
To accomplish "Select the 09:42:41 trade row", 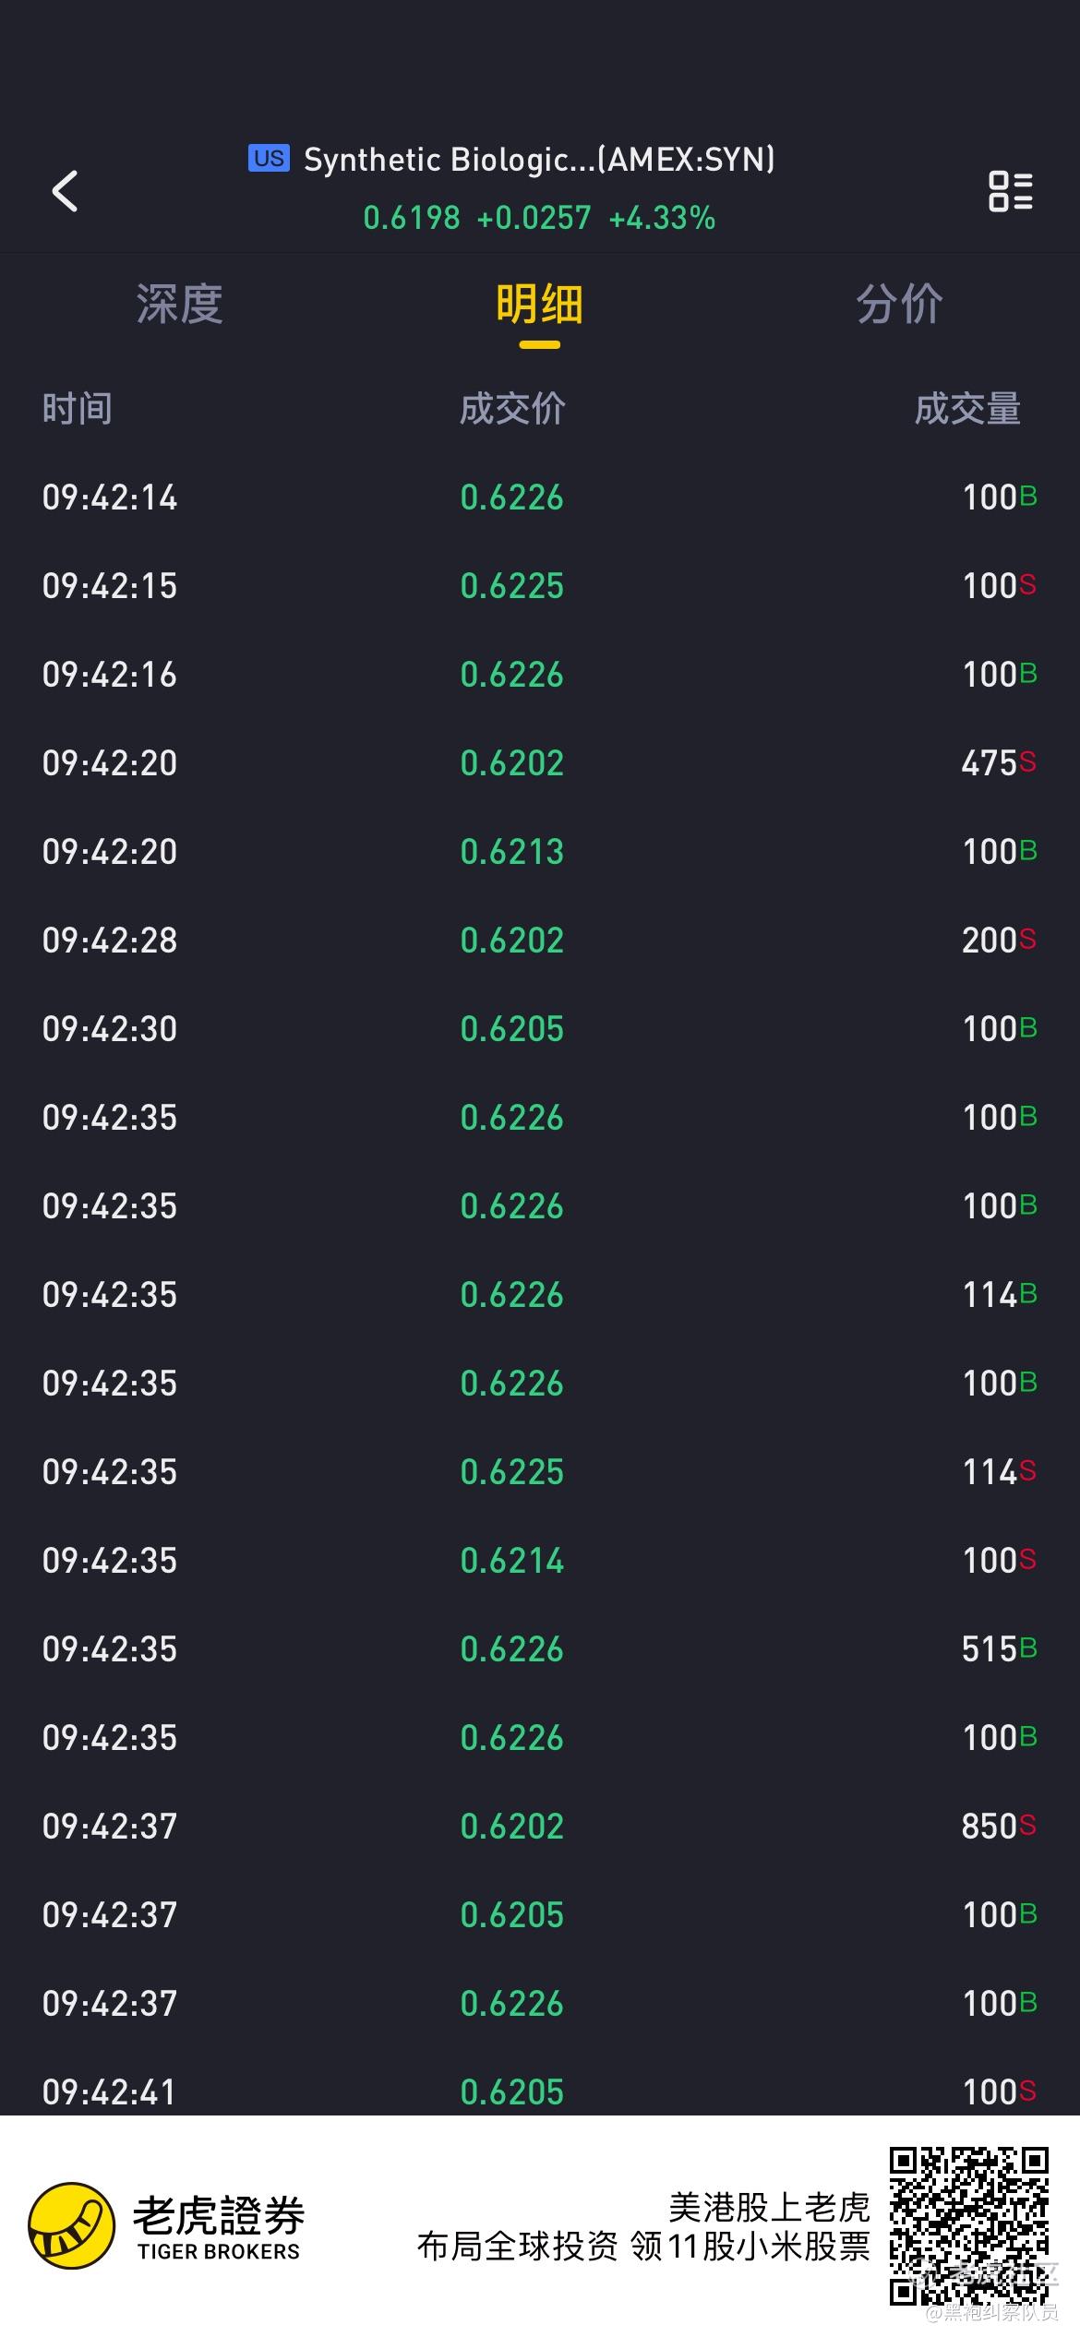I will pyautogui.click(x=540, y=2091).
